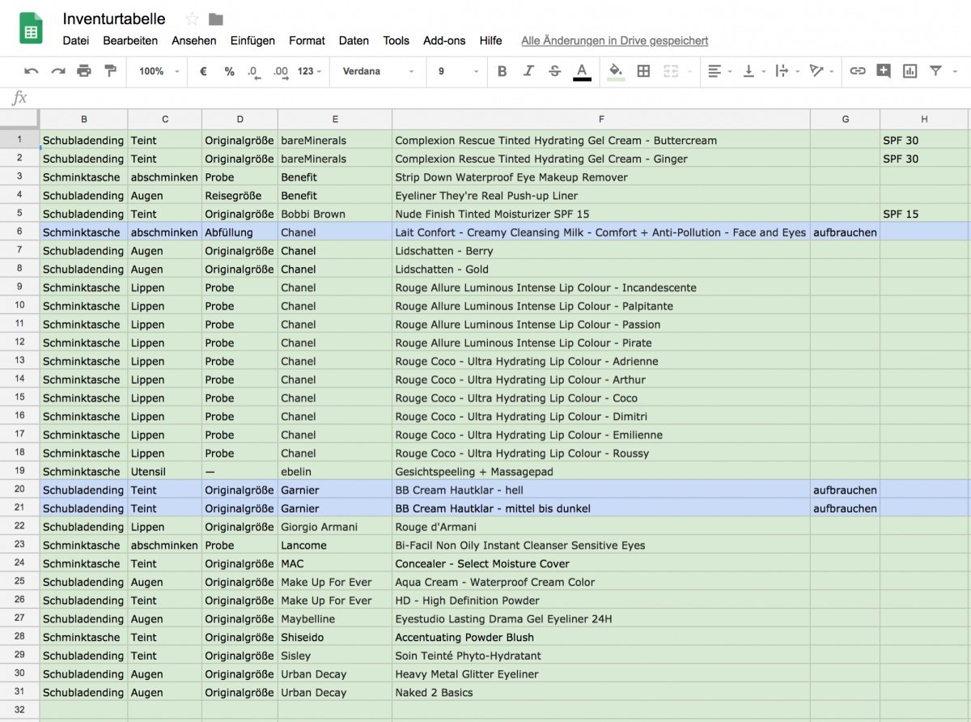Open the cell borders menu
The image size is (971, 722).
click(x=643, y=71)
